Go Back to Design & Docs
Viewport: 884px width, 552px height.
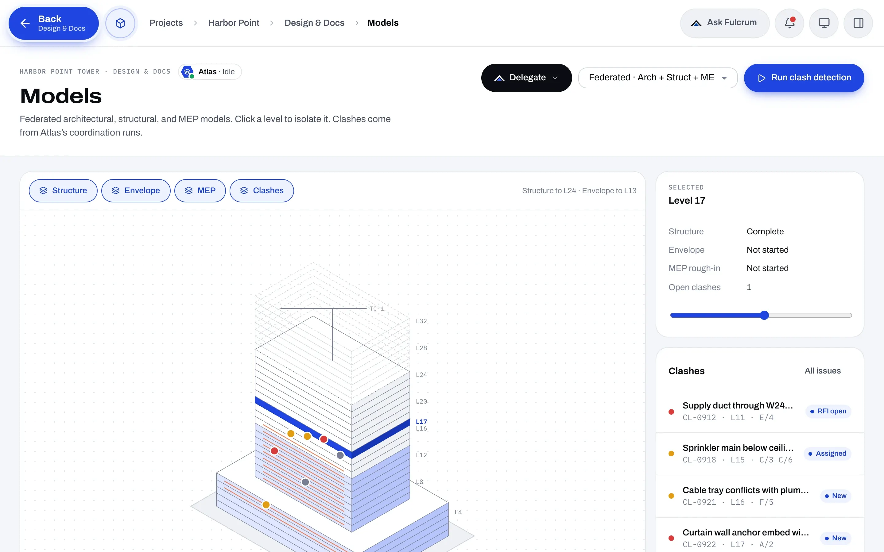point(54,23)
